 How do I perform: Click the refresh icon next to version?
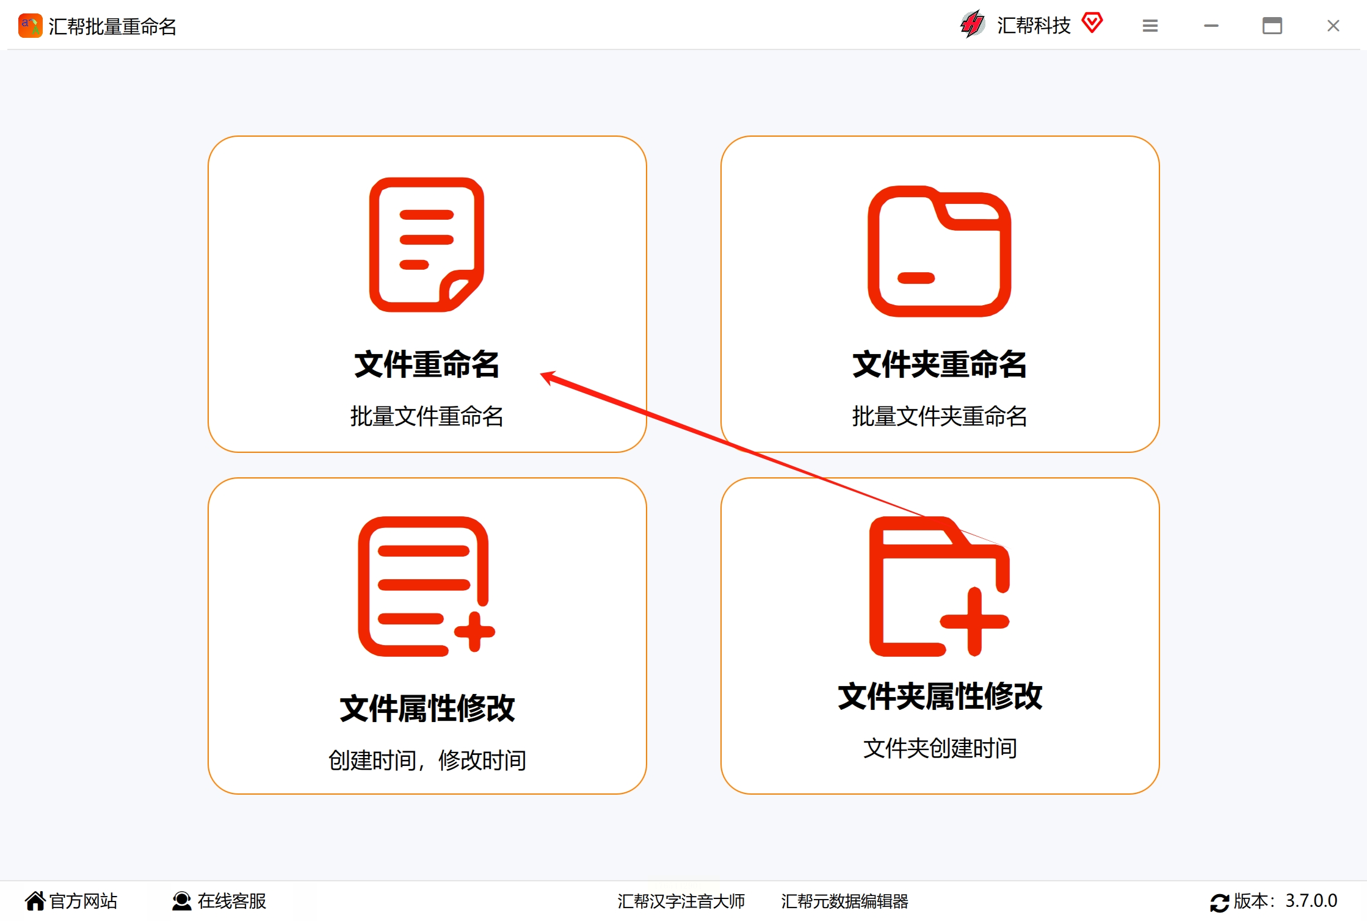tap(1219, 902)
